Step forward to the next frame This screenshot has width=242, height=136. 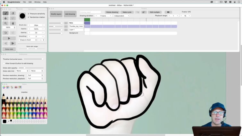[13, 43]
